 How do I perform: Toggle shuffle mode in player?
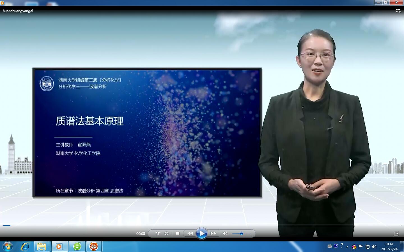158,233
